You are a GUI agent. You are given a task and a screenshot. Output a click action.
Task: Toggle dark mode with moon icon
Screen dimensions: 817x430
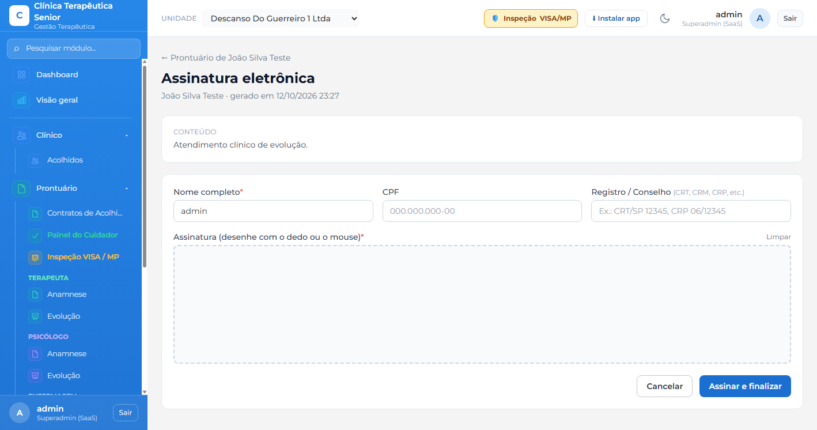coord(665,18)
